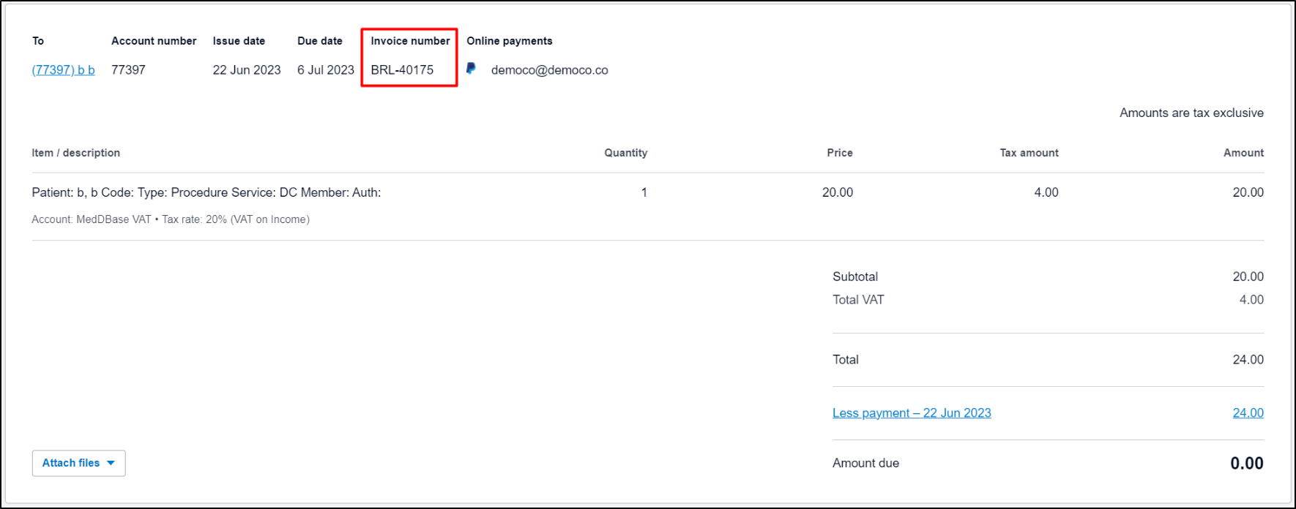Open the (77397) b b contact link
The width and height of the screenshot is (1296, 509).
[x=63, y=70]
